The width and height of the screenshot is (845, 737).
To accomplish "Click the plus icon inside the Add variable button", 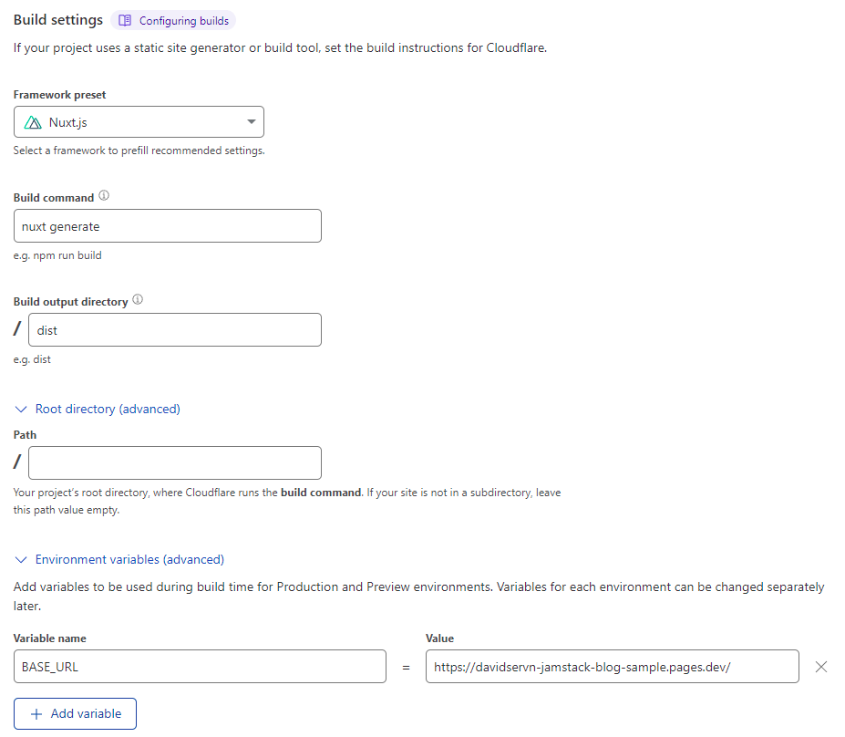I will click(x=36, y=712).
